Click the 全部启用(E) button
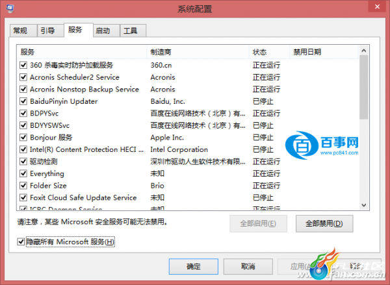 [x=258, y=223]
